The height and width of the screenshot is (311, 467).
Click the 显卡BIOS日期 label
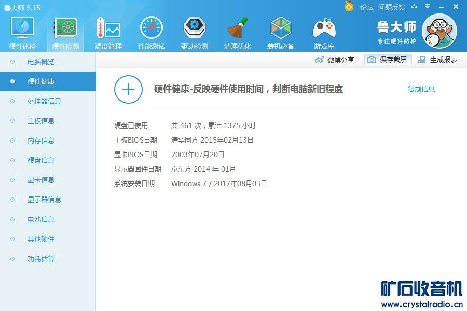(135, 154)
